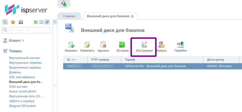Screen dimensions: 242x112
Task: Collapse the Товары menu section
Action: pos(15,51)
